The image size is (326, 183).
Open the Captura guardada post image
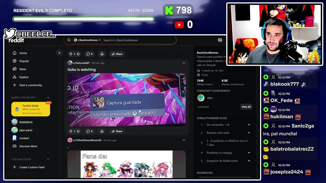click(127, 100)
